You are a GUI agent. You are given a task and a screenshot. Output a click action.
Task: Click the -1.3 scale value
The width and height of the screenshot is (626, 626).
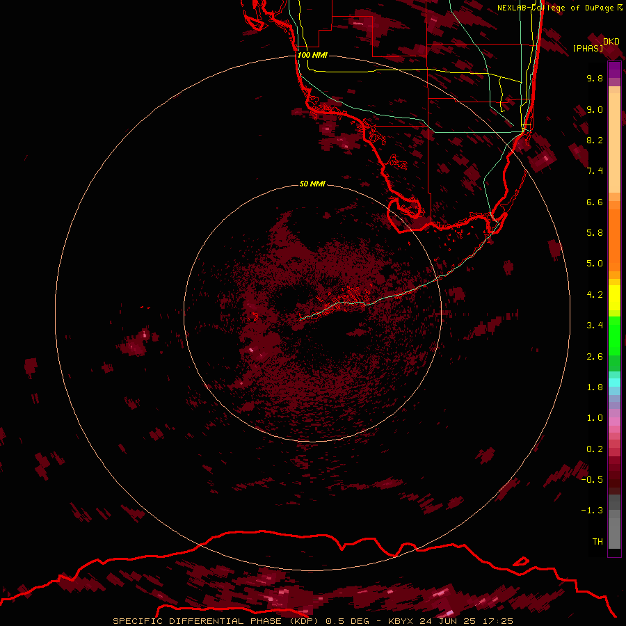592,511
